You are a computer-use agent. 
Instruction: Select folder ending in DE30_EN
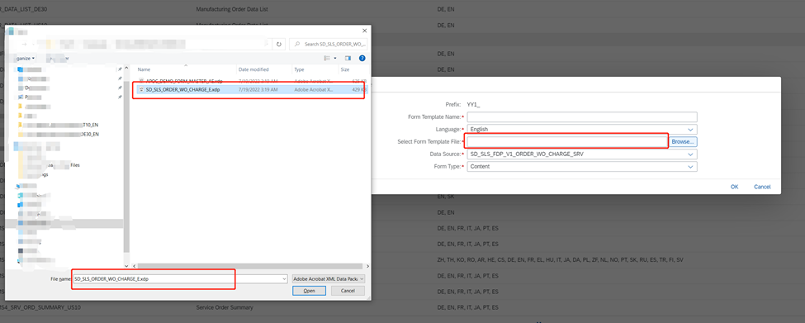(x=58, y=134)
